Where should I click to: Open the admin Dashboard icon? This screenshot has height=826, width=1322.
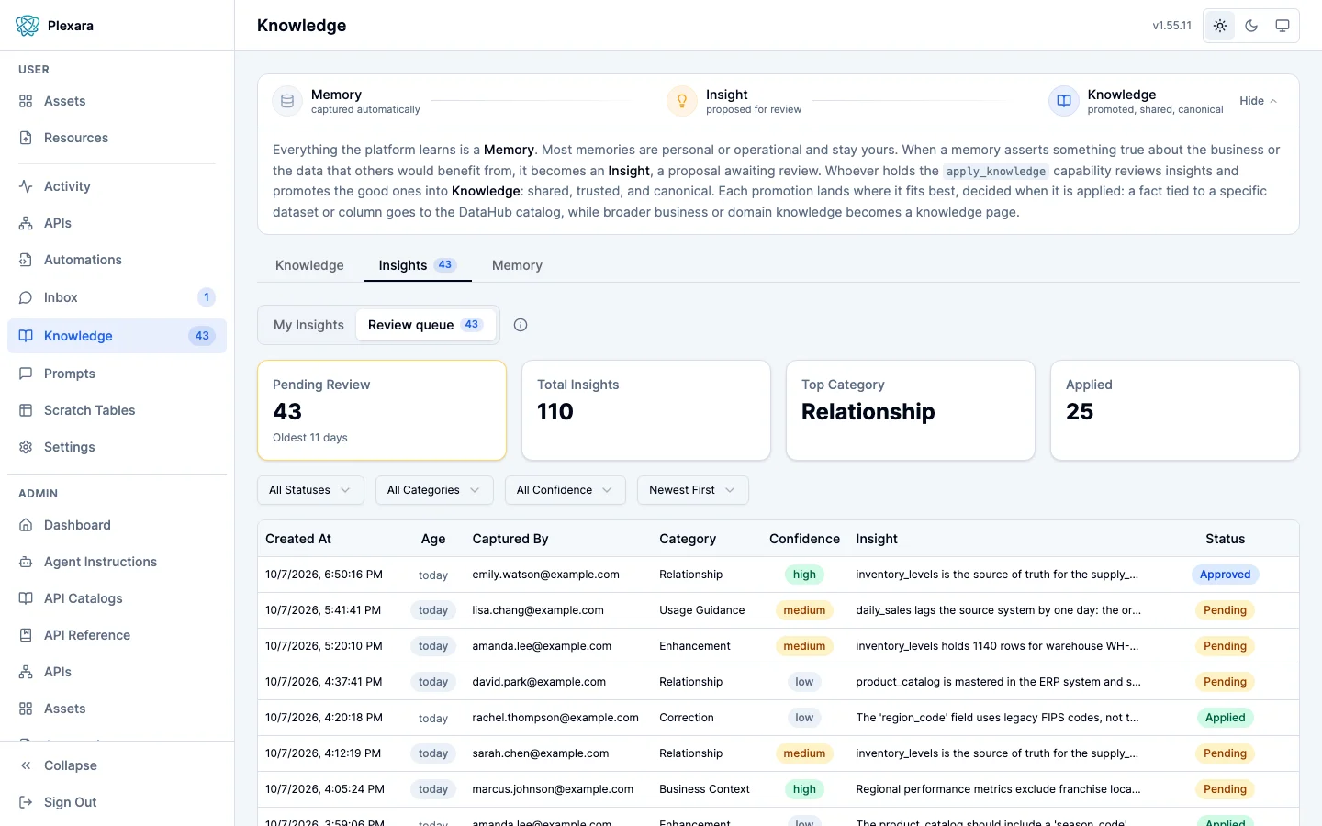tap(26, 525)
